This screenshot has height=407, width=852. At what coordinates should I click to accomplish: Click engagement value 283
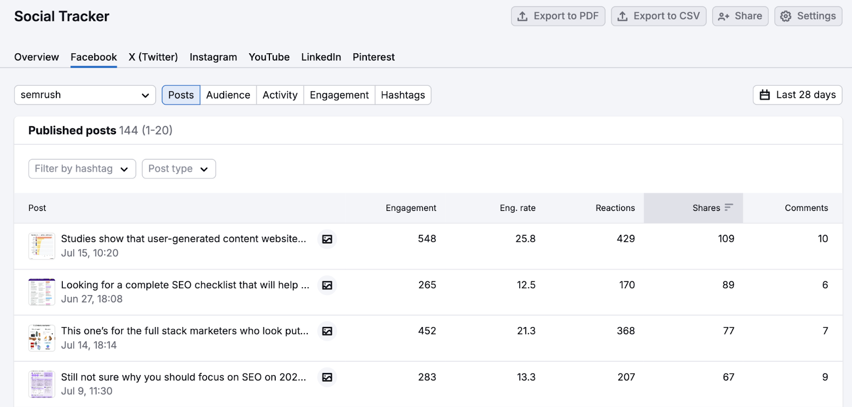(427, 377)
